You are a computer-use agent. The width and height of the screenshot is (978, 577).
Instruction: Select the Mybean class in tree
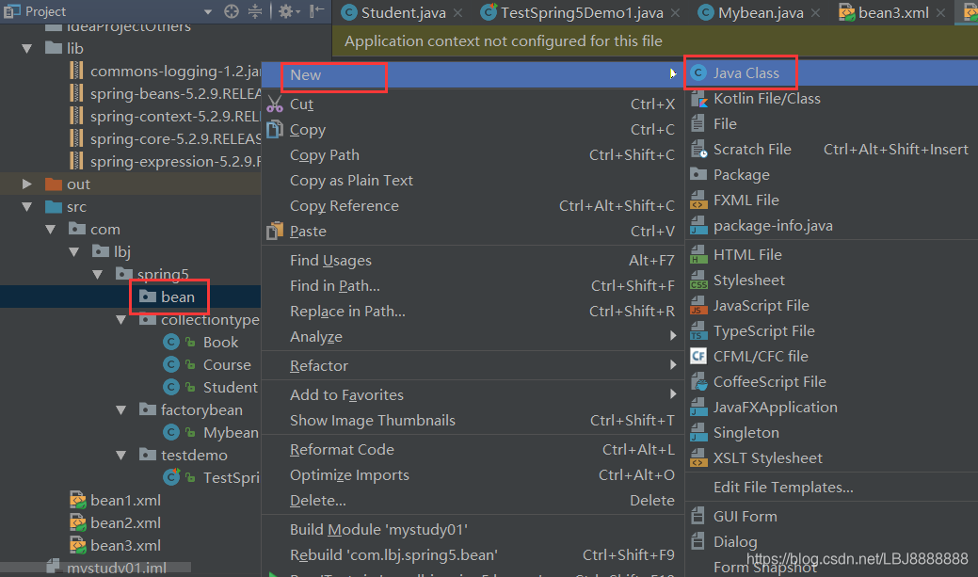pos(231,433)
